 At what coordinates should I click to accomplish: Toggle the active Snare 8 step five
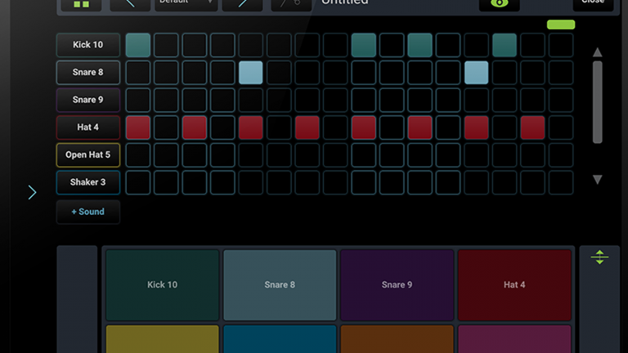point(251,73)
